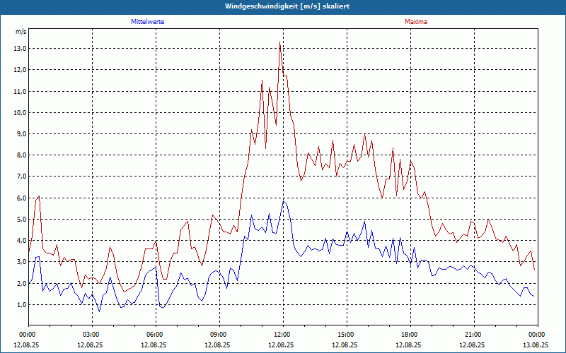Click the 10,0 y-axis value
This screenshot has width=566, height=353.
point(21,113)
